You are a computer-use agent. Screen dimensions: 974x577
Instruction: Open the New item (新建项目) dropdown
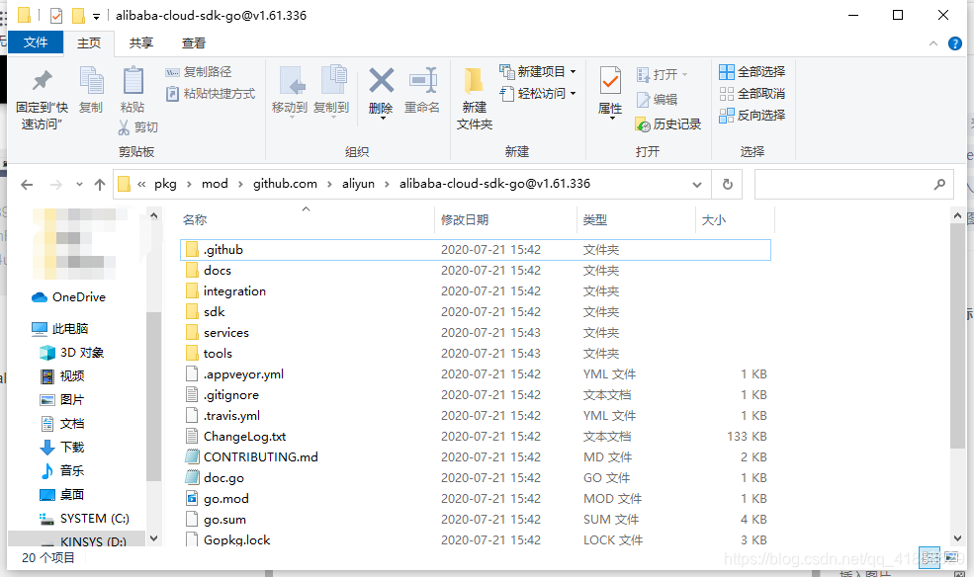tap(538, 72)
